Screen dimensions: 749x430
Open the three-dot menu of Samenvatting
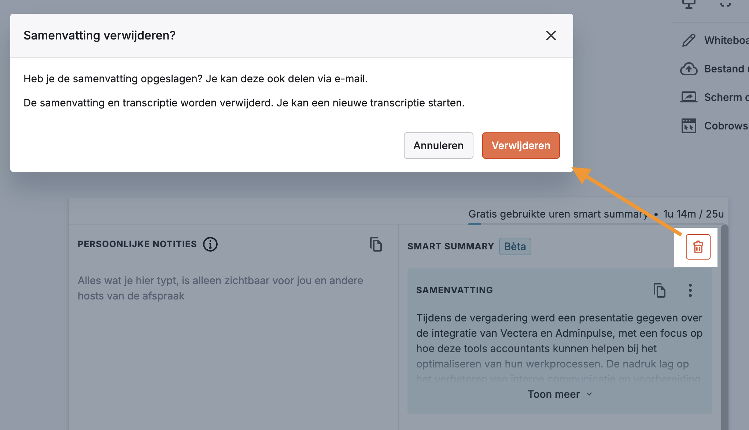[690, 290]
